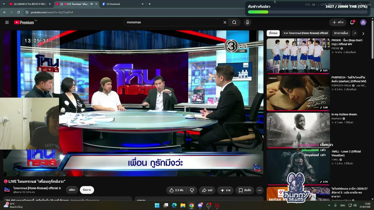The height and width of the screenshot is (210, 374).
Task: Click the สร้าง create button
Action: pos(338,22)
